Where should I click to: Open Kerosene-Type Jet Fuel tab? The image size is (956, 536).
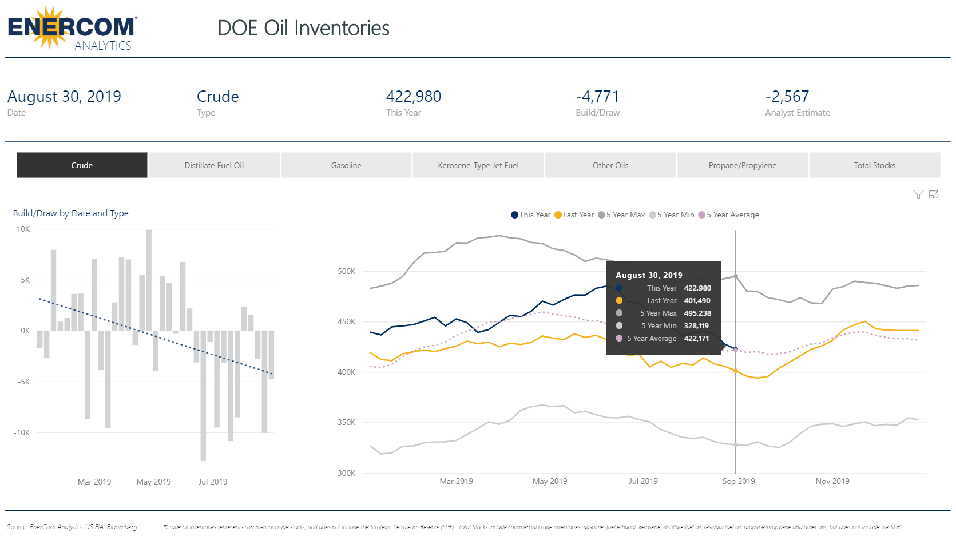[x=478, y=165]
